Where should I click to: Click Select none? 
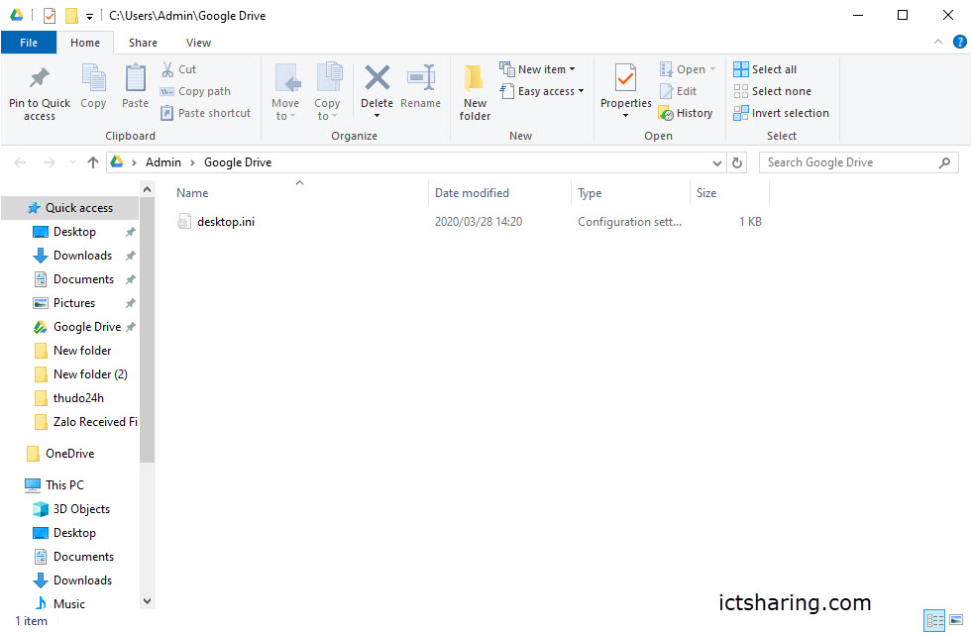click(x=773, y=91)
